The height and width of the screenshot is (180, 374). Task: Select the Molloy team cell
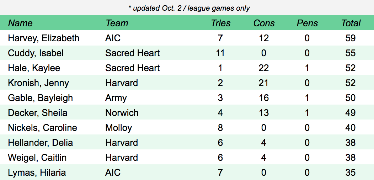point(119,128)
